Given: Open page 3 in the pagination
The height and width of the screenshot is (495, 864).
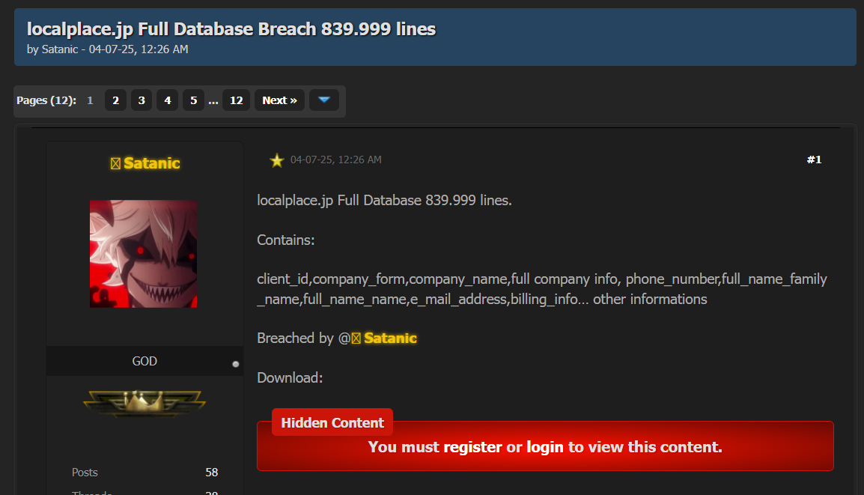Looking at the screenshot, I should pos(141,100).
